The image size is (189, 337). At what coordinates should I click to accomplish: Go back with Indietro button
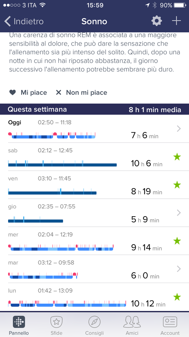coord(24,22)
